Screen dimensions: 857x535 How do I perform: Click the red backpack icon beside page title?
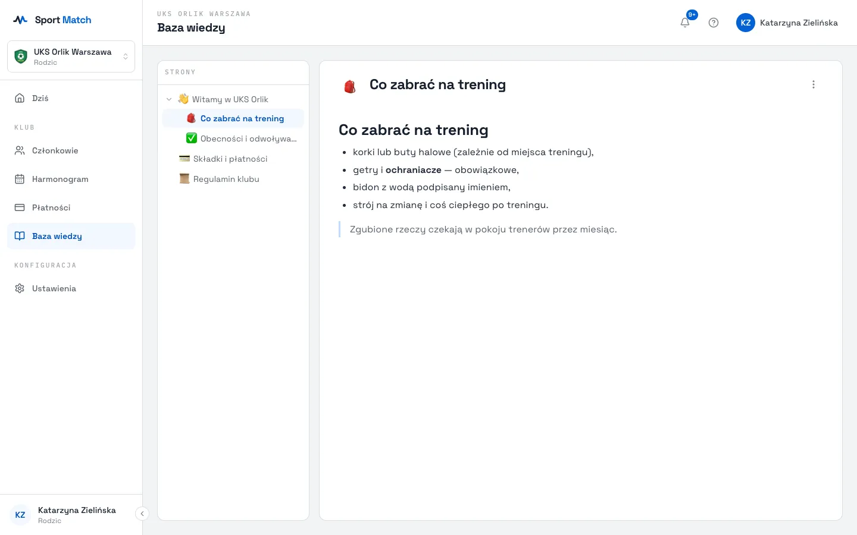point(350,87)
